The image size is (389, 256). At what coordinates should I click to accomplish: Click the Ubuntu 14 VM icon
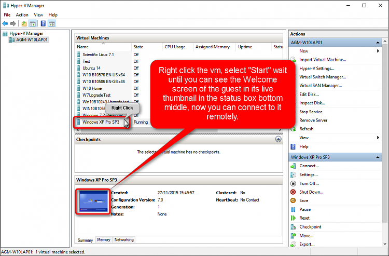pyautogui.click(x=78, y=68)
